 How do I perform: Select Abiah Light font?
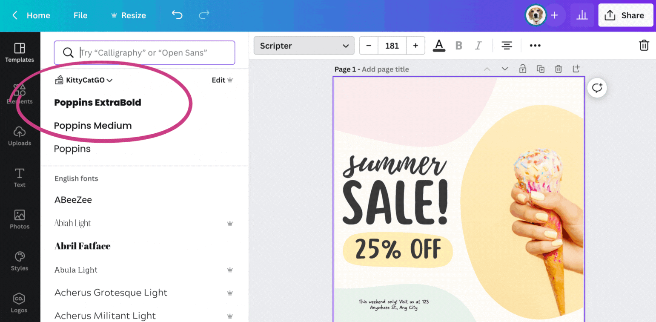(73, 223)
